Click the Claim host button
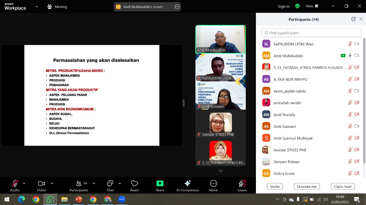 coord(343,186)
